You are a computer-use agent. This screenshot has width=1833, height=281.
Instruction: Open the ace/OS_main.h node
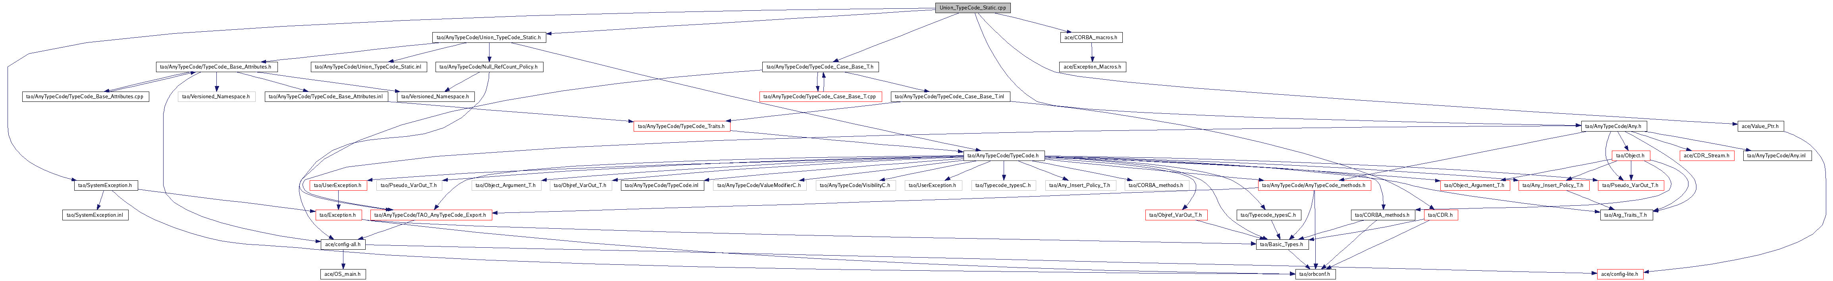tap(343, 273)
